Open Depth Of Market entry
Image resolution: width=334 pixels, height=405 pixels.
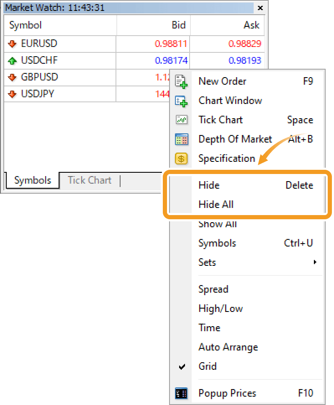coord(247,139)
